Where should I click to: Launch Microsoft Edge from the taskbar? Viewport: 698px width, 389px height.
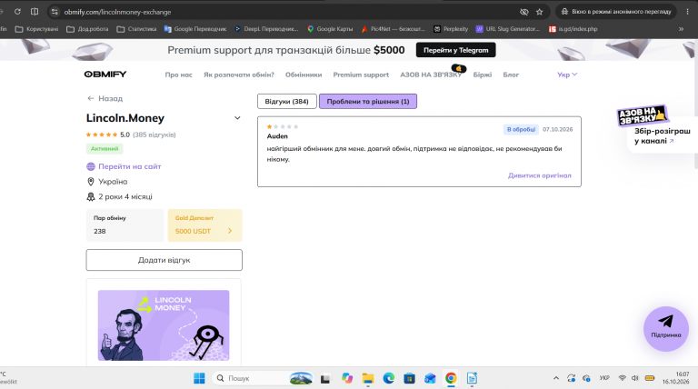tap(389, 378)
